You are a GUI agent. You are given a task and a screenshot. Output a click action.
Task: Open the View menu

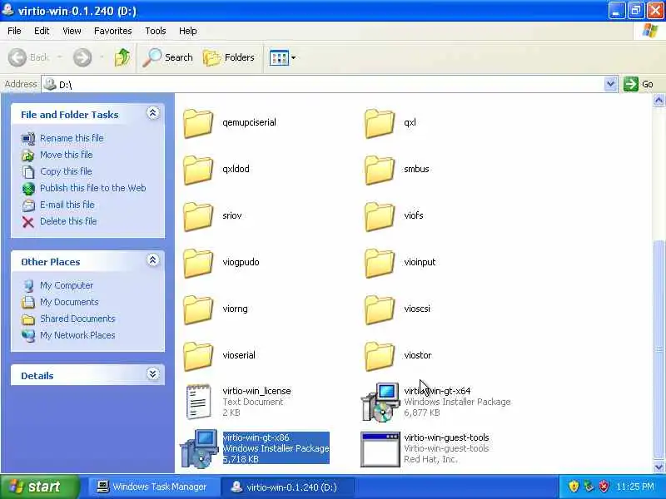coord(72,31)
